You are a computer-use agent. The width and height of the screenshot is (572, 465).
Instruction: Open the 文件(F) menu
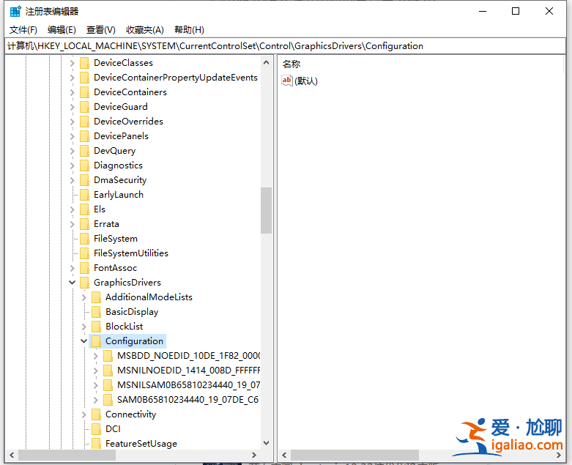[x=23, y=30]
